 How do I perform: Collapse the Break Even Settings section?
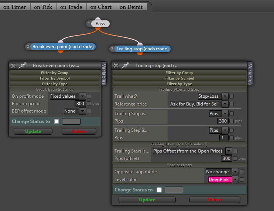click(x=55, y=90)
